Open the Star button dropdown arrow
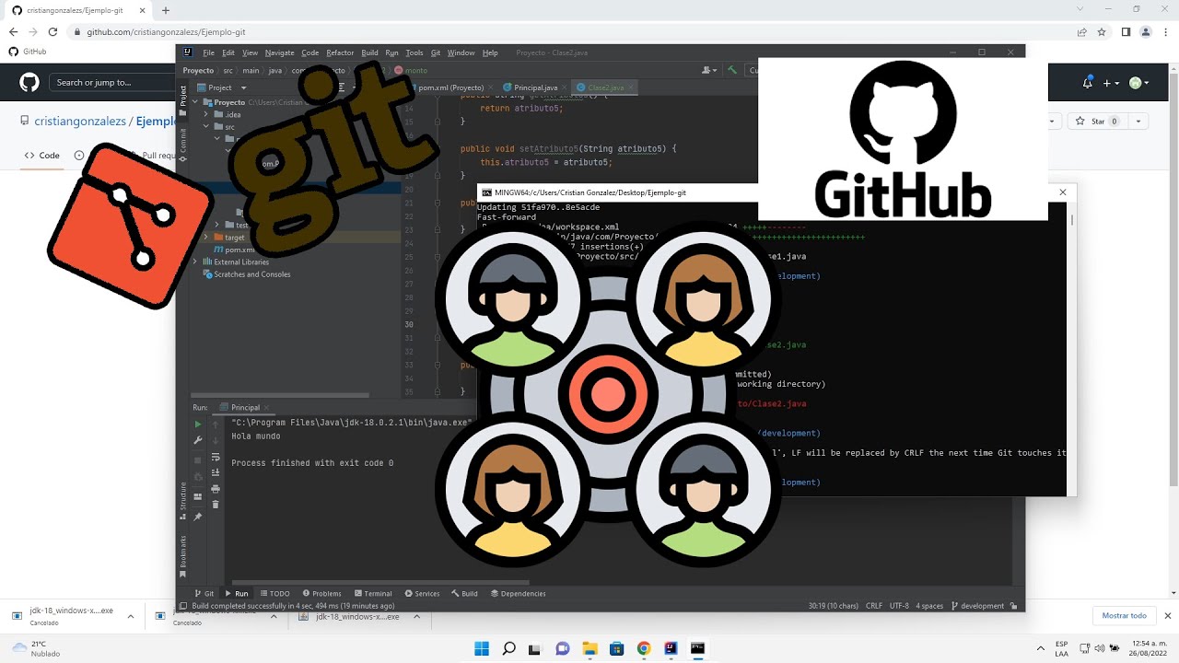Image resolution: width=1179 pixels, height=663 pixels. tap(1138, 122)
